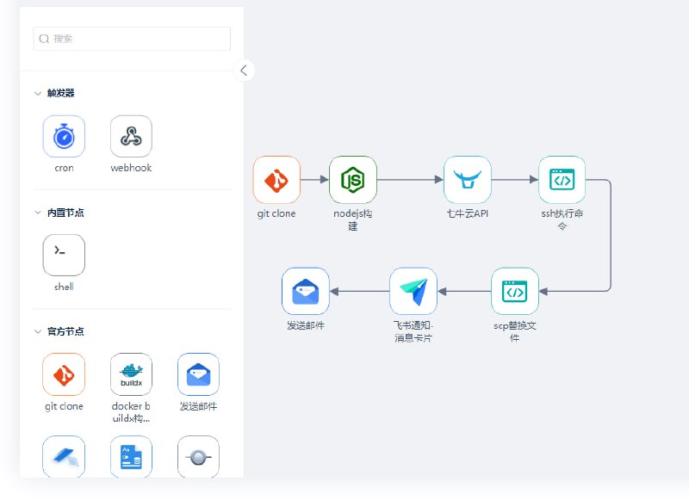Select the 发送邮件 icon in the sidebar

198,373
